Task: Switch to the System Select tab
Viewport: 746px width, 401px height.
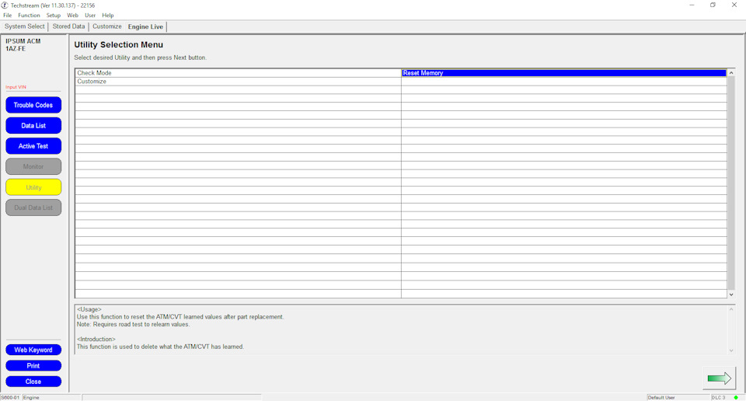Action: click(25, 26)
